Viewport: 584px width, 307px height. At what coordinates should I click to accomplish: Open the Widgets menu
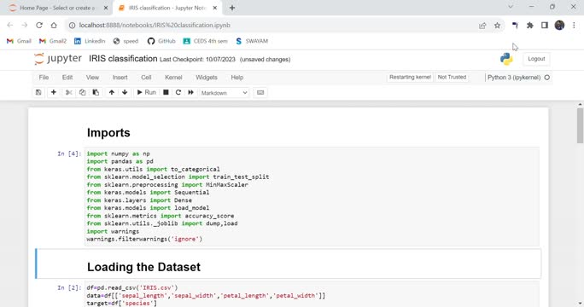coord(207,78)
